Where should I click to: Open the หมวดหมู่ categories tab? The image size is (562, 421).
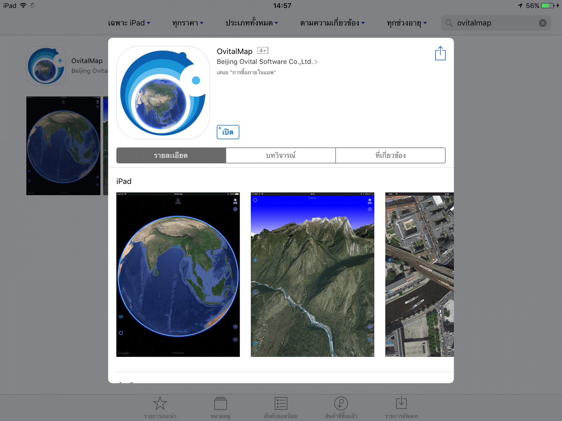pyautogui.click(x=220, y=408)
